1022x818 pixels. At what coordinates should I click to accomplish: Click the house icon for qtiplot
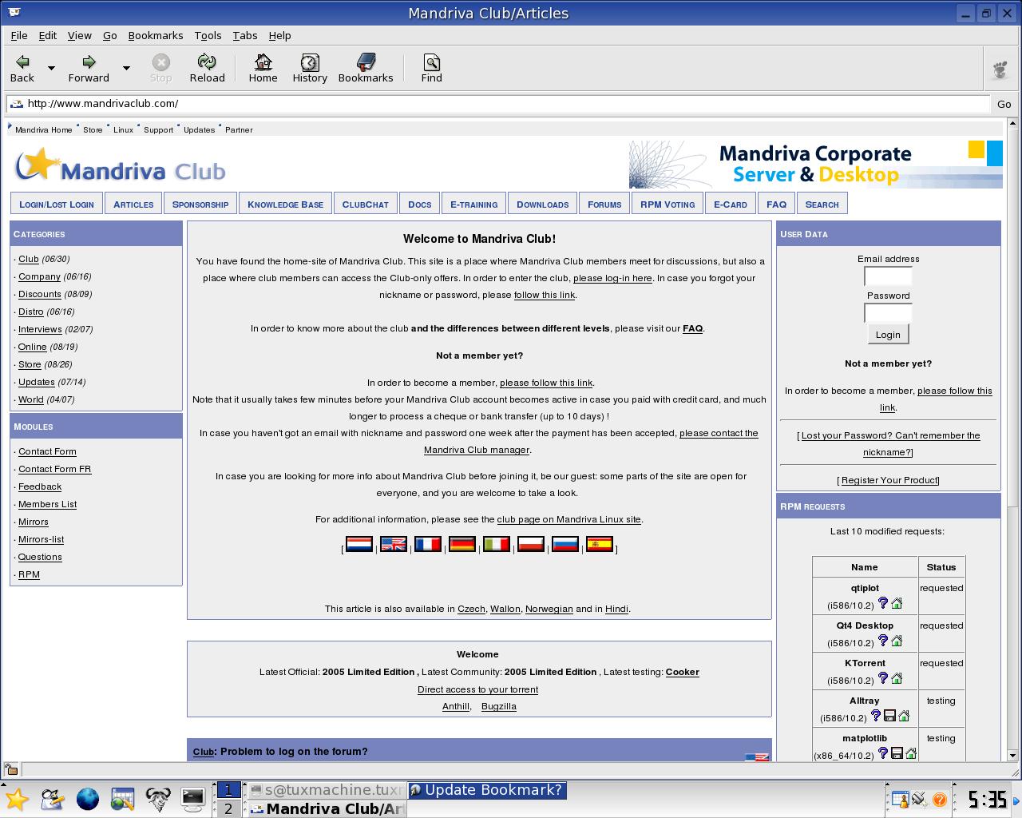[897, 603]
